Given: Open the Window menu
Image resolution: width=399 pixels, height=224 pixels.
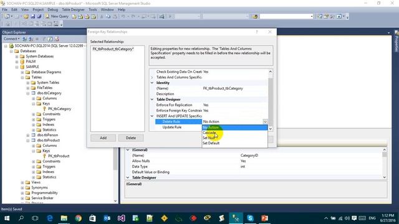Looking at the screenshot, I should point(107,9).
